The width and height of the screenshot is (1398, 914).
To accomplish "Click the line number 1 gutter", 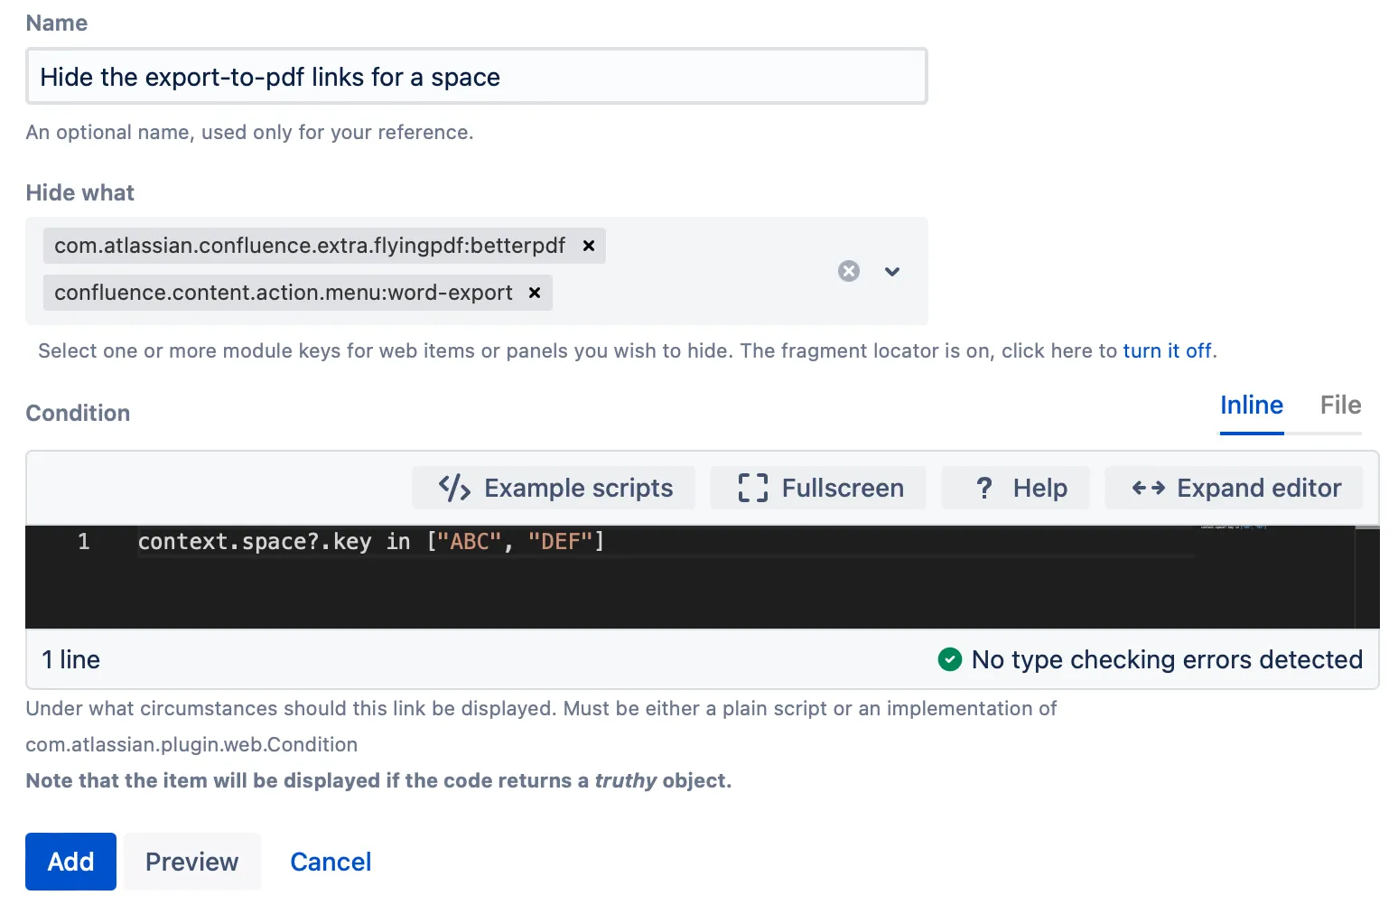I will (83, 542).
